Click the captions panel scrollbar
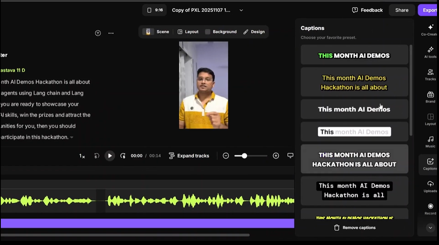 click(411, 90)
